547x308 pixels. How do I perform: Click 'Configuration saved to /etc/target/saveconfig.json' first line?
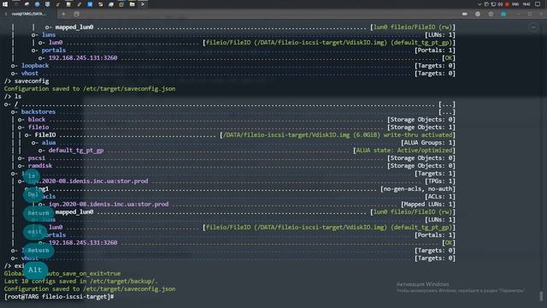[90, 89]
